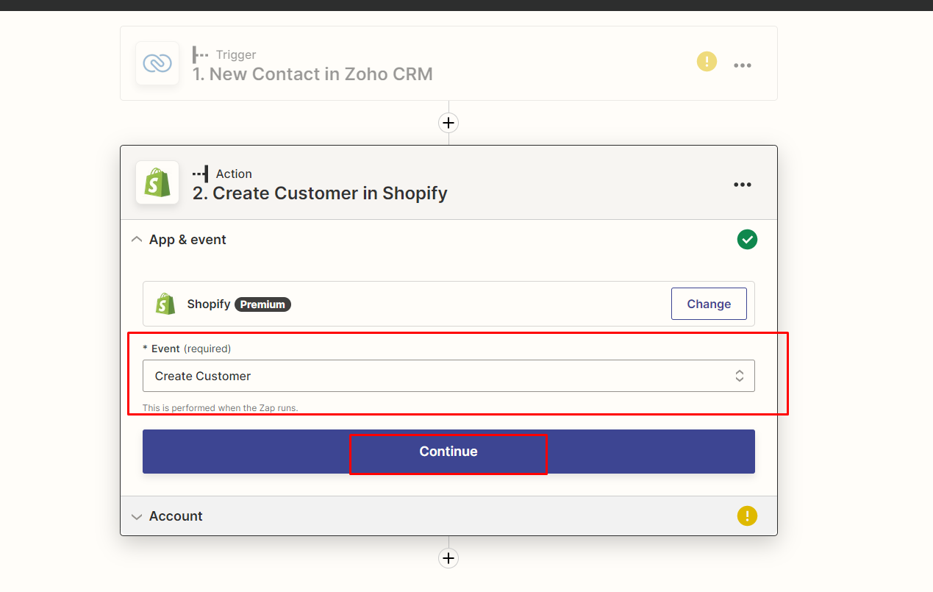The image size is (933, 592).
Task: Click the Continue button
Action: (448, 452)
